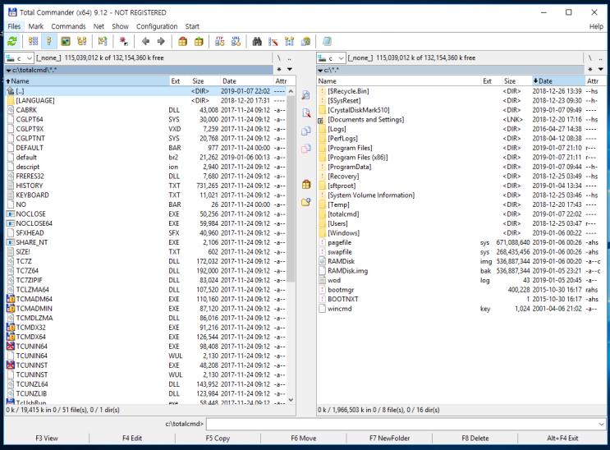Click the TCUNIN64 EXE uninstaller icon
The image size is (610, 450).
coord(11,346)
